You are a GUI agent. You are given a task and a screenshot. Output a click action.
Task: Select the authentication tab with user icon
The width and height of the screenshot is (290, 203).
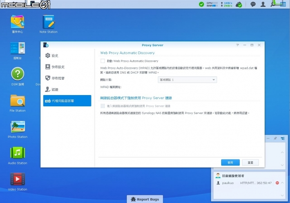(67, 89)
